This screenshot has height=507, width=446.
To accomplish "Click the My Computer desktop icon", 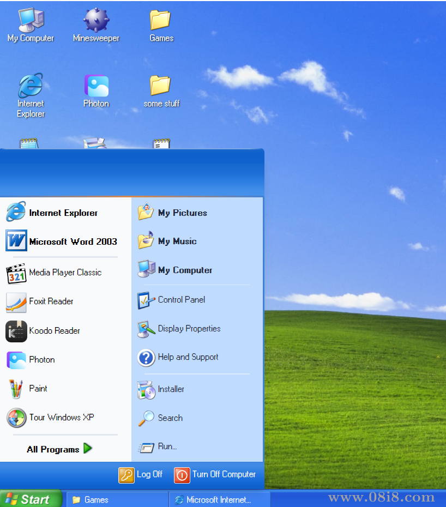I will pos(31,21).
